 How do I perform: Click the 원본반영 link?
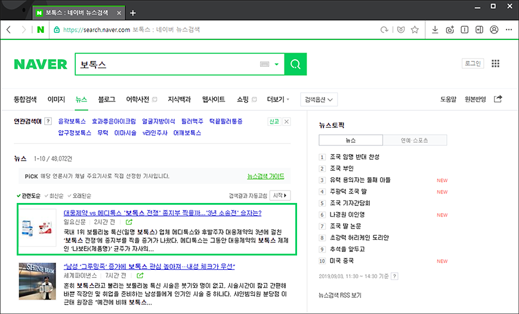click(475, 99)
